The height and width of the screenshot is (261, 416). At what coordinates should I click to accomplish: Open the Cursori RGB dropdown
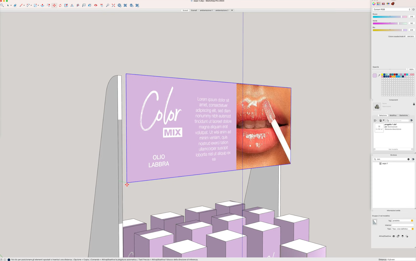point(392,10)
